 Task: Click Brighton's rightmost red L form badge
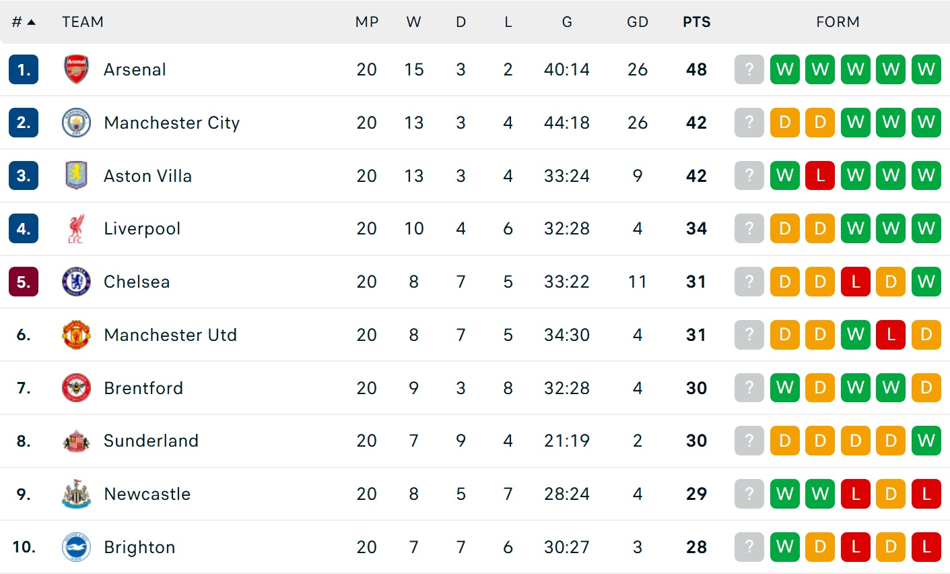coord(926,547)
